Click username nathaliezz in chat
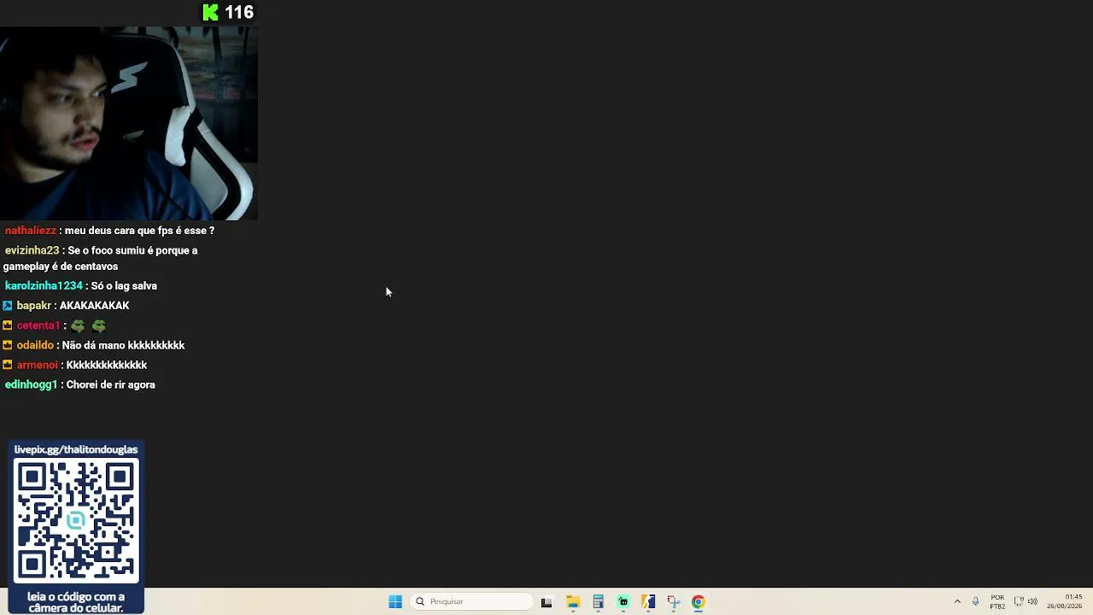Viewport: 1093px width, 615px height. coord(31,231)
